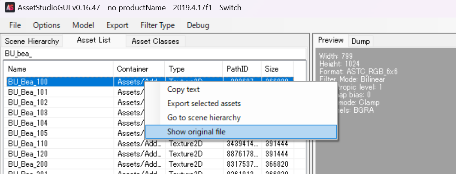
Task: Open the File menu
Action: pos(15,25)
